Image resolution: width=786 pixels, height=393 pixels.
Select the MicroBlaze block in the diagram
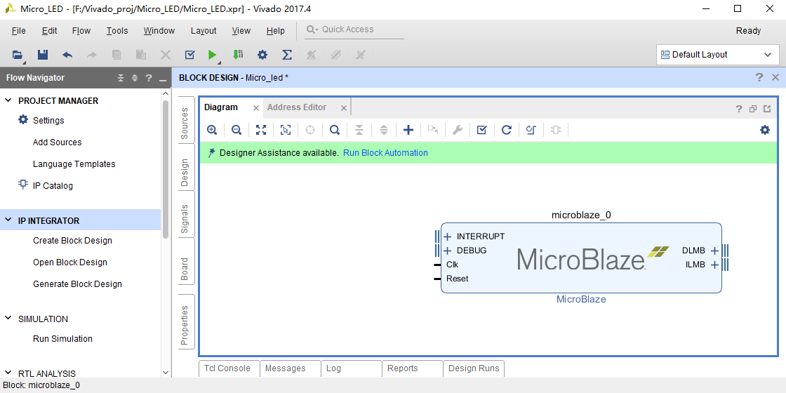(x=582, y=258)
